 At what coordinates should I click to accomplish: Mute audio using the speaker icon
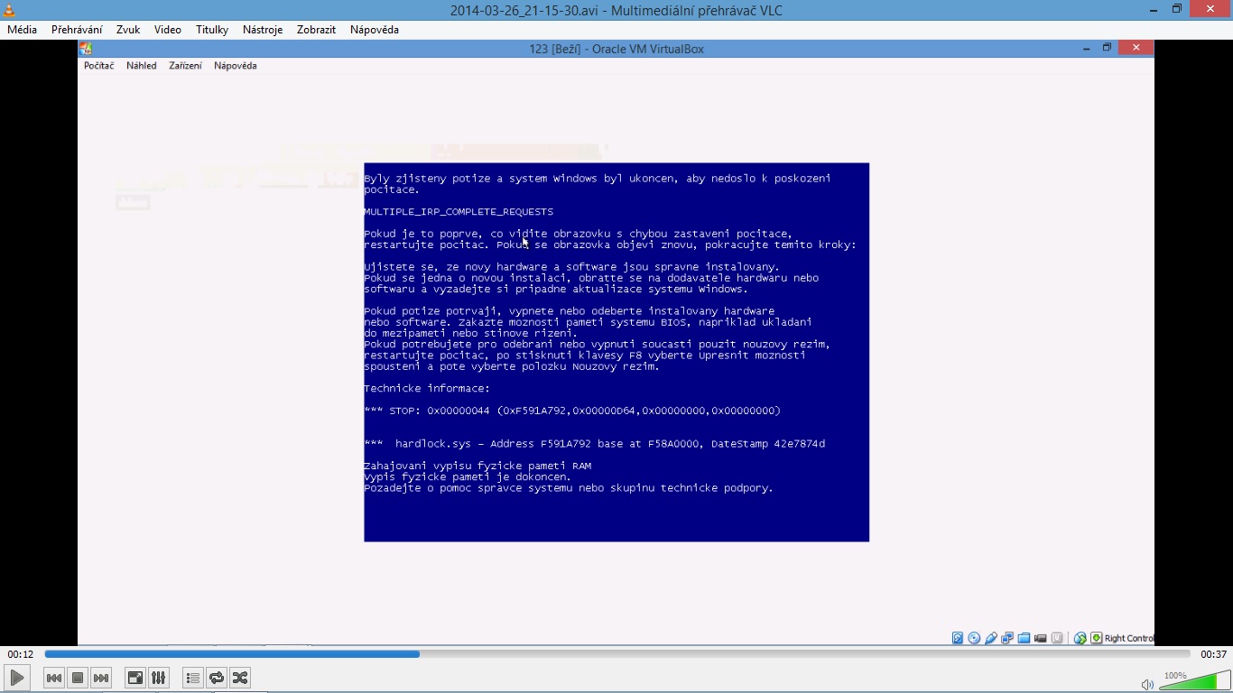pyautogui.click(x=1147, y=684)
